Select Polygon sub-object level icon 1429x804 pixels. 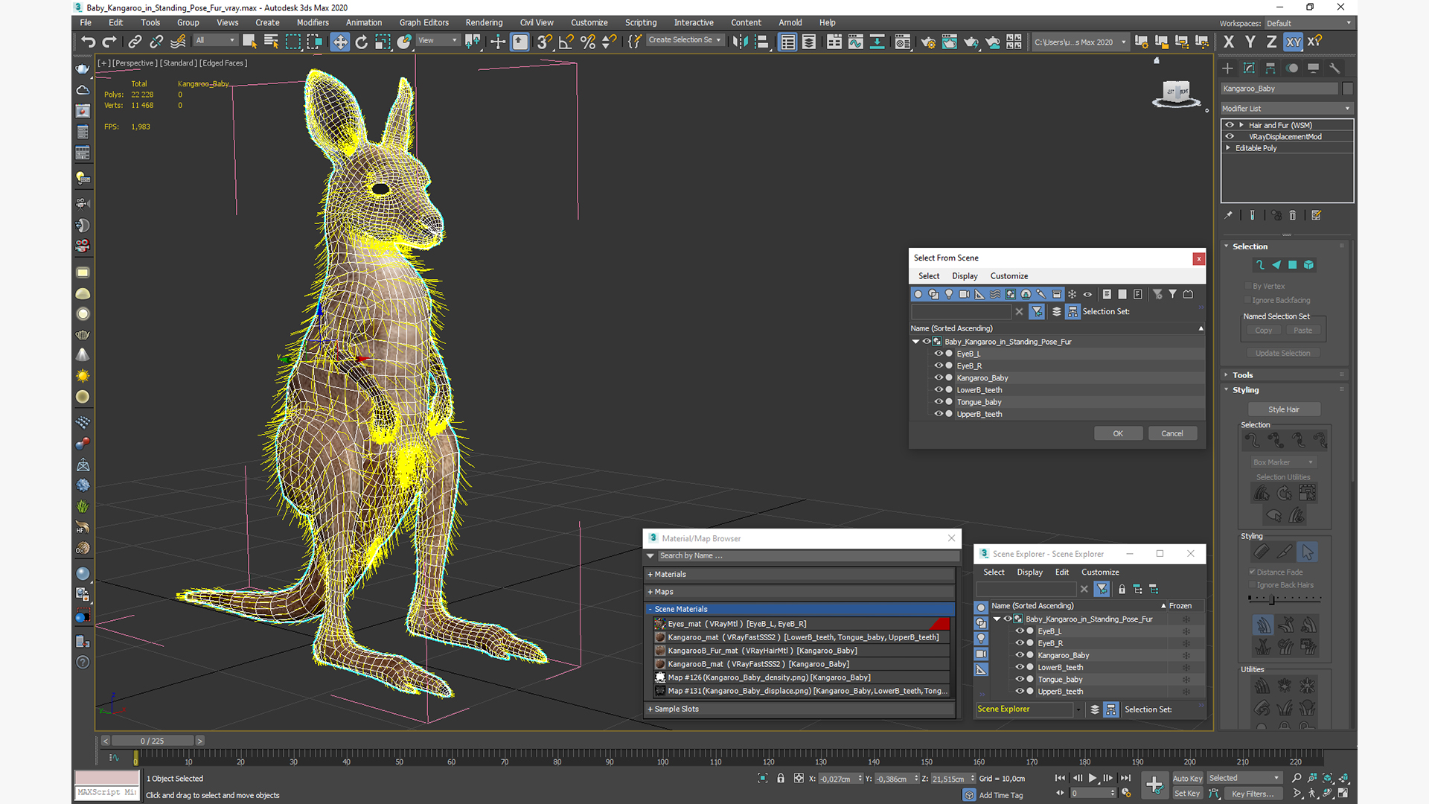1293,265
